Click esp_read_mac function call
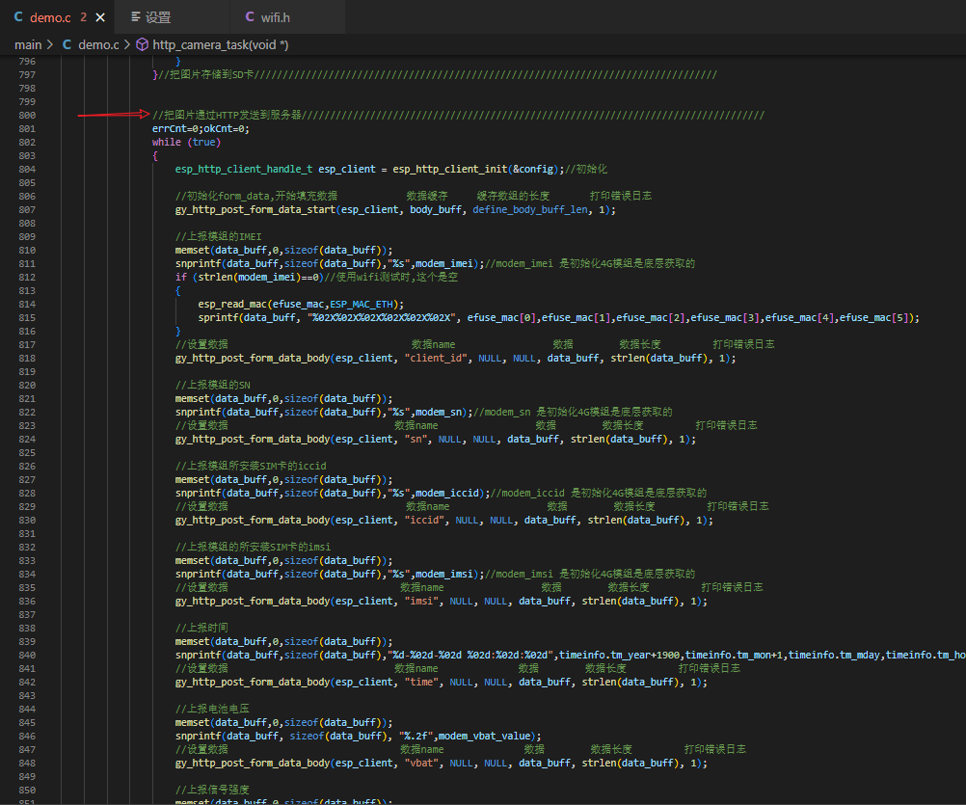The image size is (966, 805). point(232,305)
